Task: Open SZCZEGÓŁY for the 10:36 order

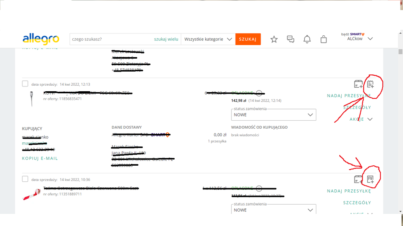Action: click(357, 203)
